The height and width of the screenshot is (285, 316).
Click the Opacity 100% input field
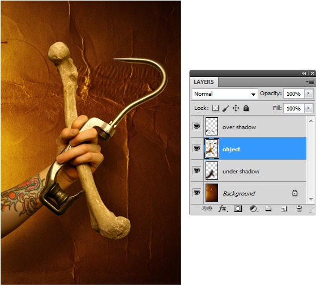293,94
